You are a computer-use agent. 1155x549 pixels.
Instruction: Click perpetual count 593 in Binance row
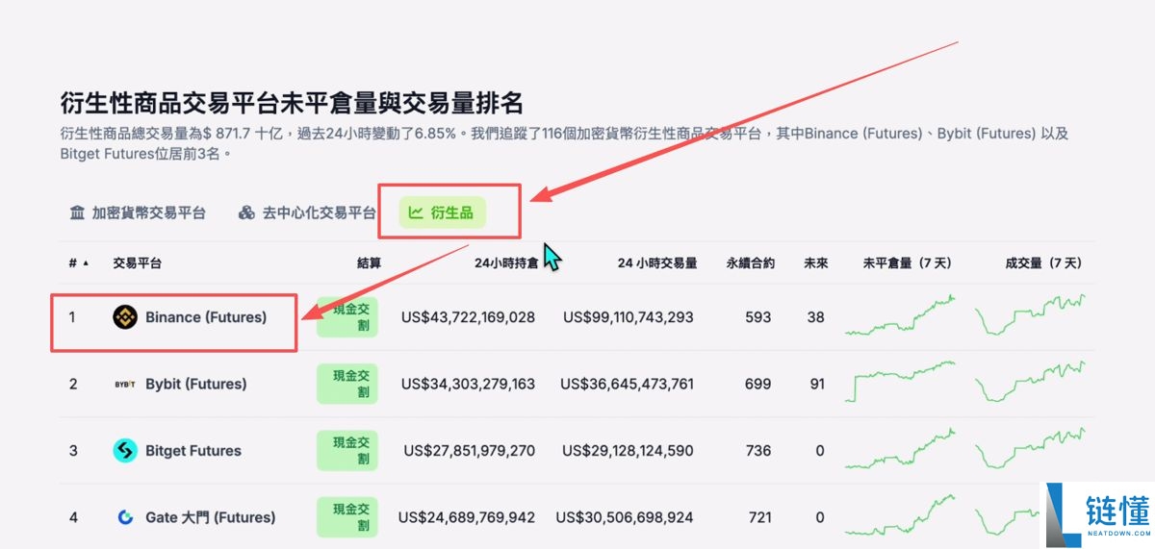757,317
